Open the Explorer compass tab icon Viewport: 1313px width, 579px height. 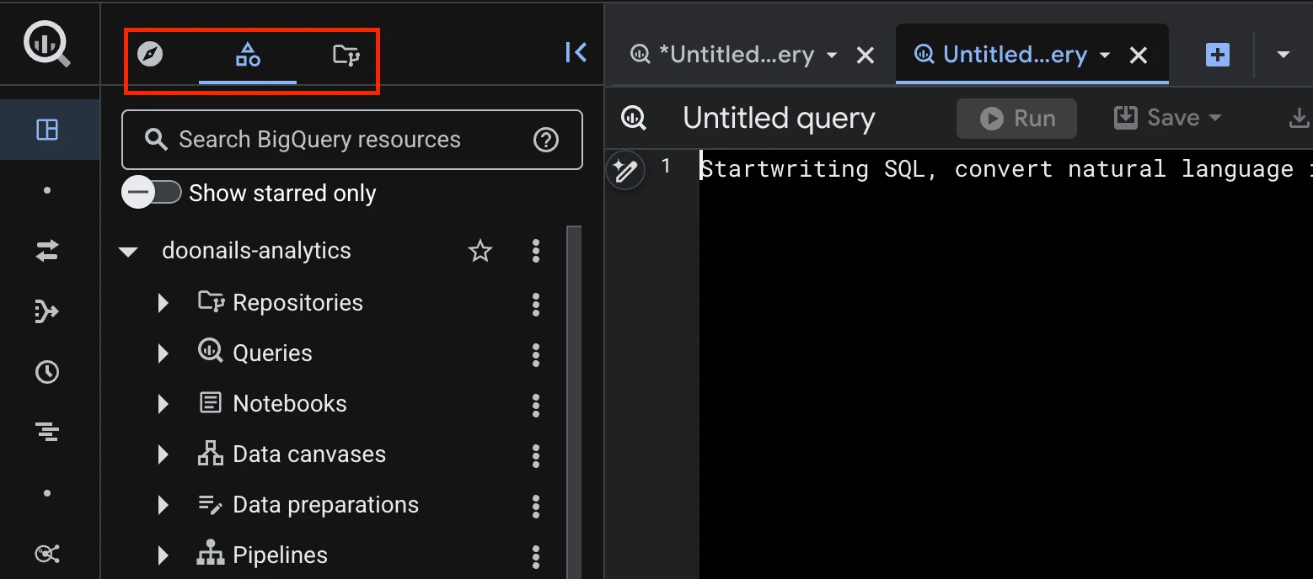tap(150, 56)
